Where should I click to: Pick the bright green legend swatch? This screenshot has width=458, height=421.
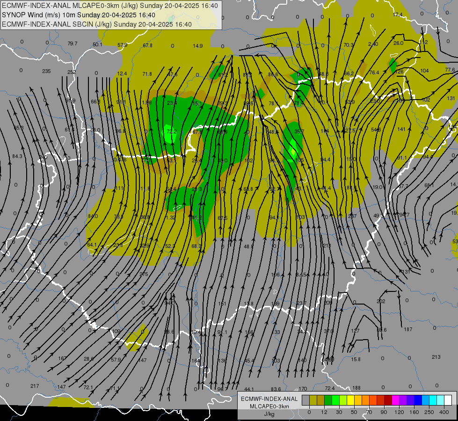(335, 400)
